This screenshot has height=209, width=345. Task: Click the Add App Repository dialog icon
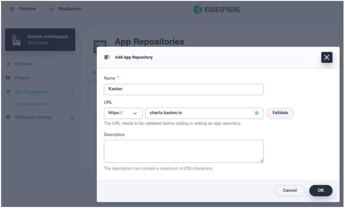pyautogui.click(x=107, y=57)
